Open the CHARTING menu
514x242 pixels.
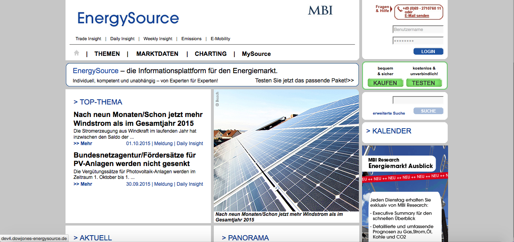[211, 54]
